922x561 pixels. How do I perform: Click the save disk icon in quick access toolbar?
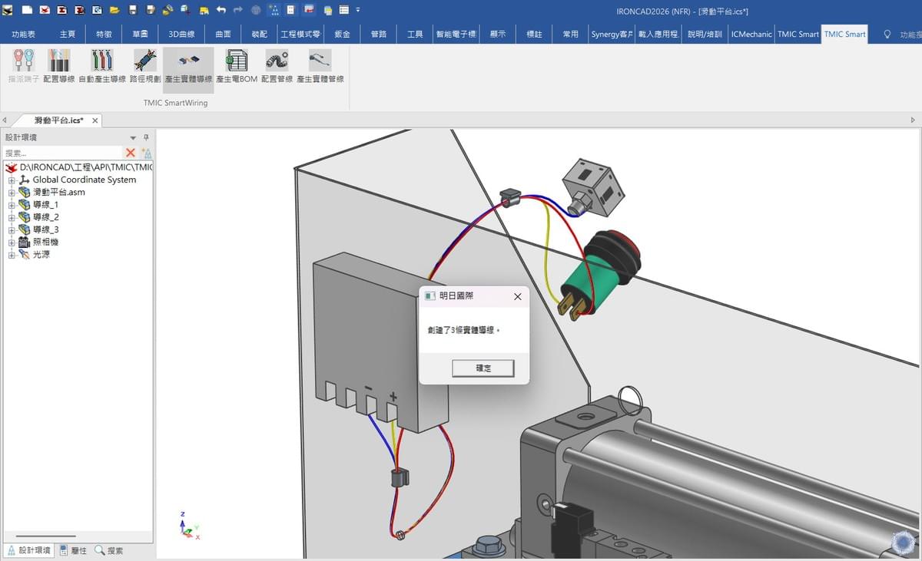tap(133, 11)
